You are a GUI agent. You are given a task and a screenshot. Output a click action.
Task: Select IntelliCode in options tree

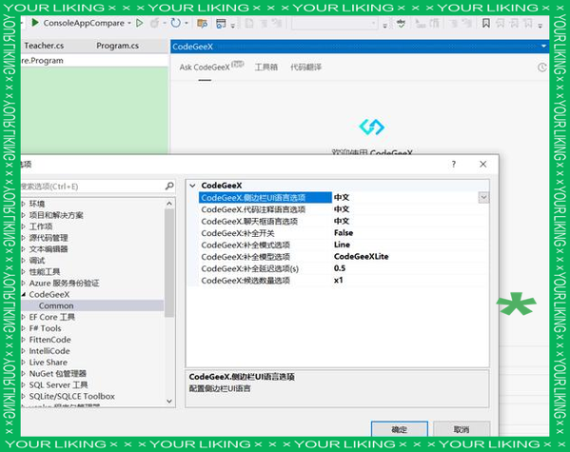point(49,351)
